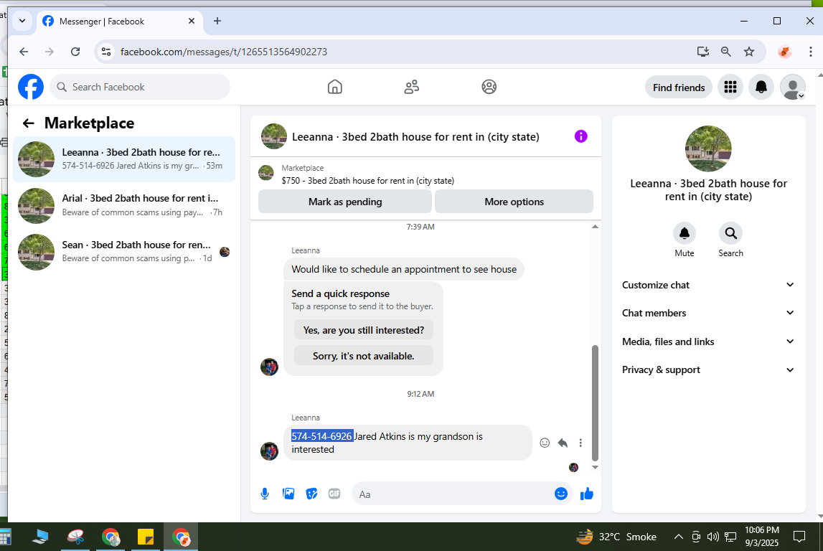Expand Chat members section

click(x=708, y=314)
